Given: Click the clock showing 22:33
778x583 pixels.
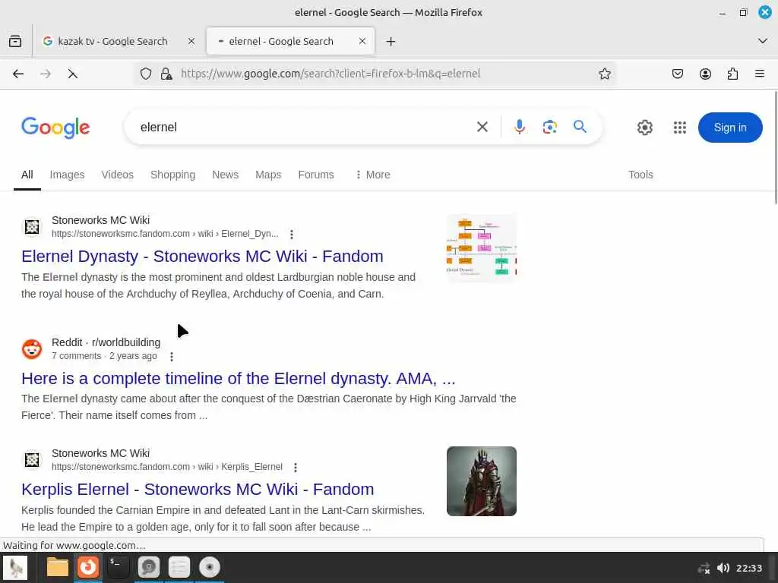Looking at the screenshot, I should [x=748, y=568].
